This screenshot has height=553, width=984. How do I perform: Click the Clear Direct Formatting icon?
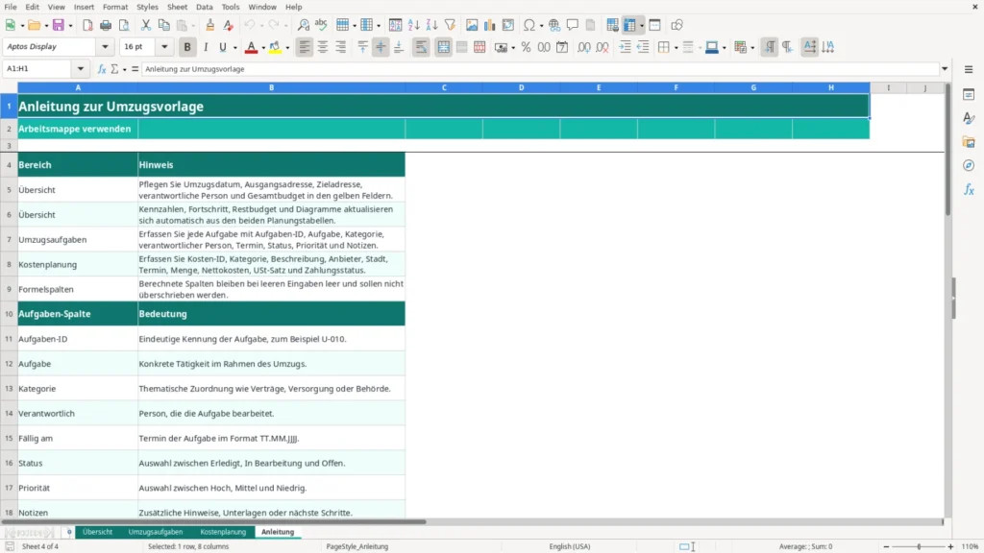(x=228, y=25)
